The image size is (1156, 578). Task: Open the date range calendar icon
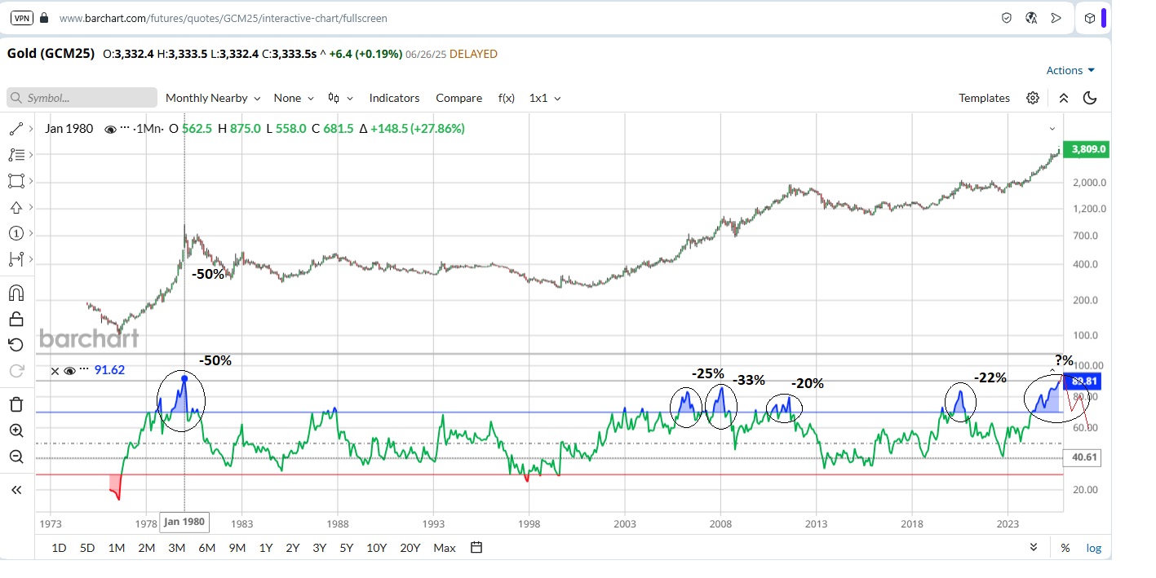tap(477, 548)
